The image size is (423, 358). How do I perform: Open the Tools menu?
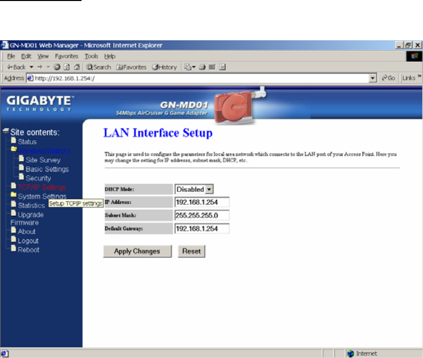[91, 56]
